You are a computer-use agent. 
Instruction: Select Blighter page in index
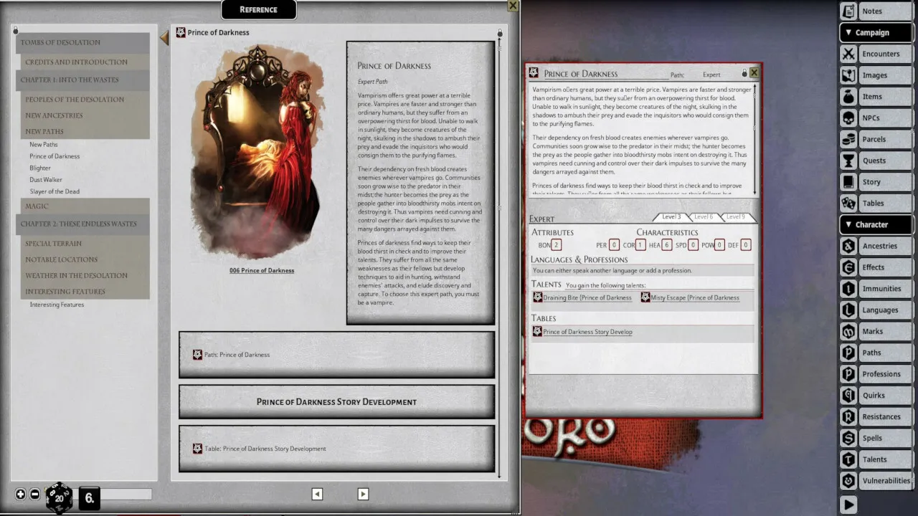40,168
